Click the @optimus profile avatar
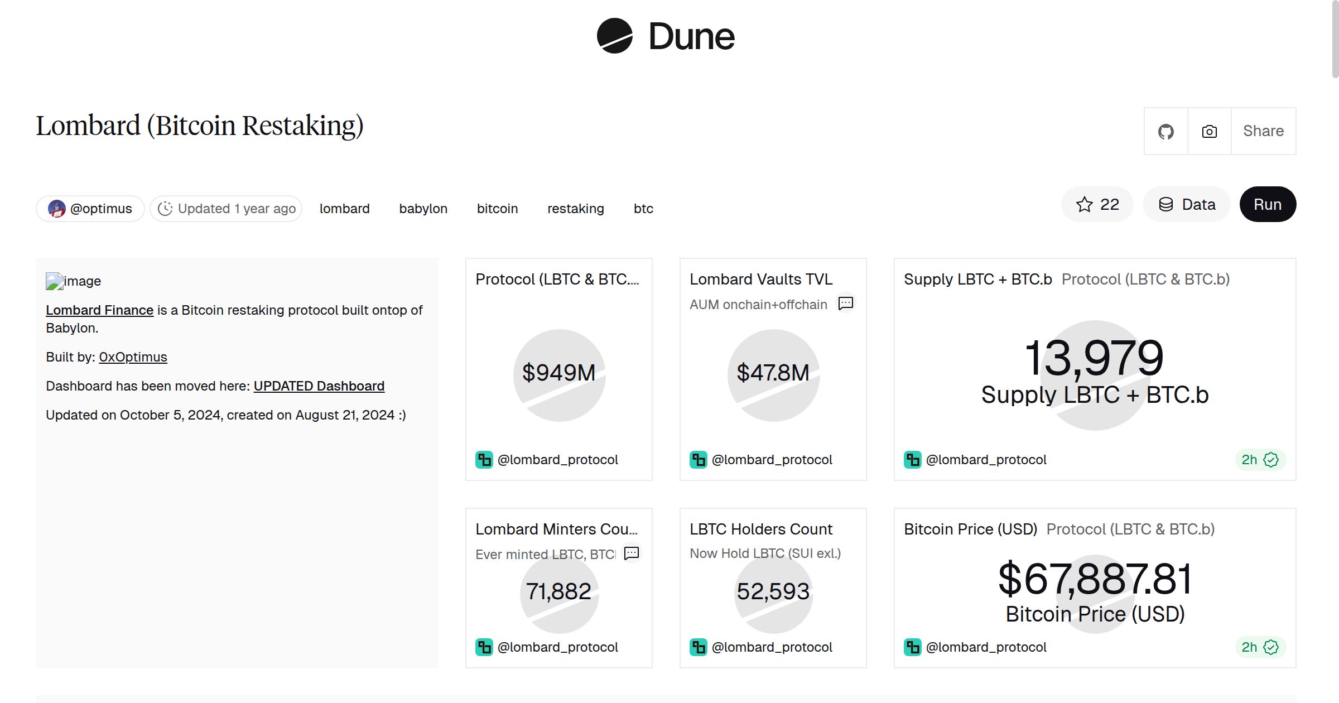Viewport: 1339px width, 703px height. click(56, 208)
